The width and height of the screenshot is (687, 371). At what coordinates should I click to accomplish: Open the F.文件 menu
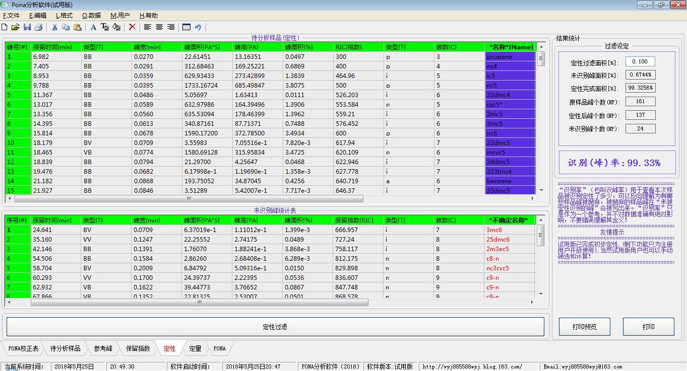11,16
